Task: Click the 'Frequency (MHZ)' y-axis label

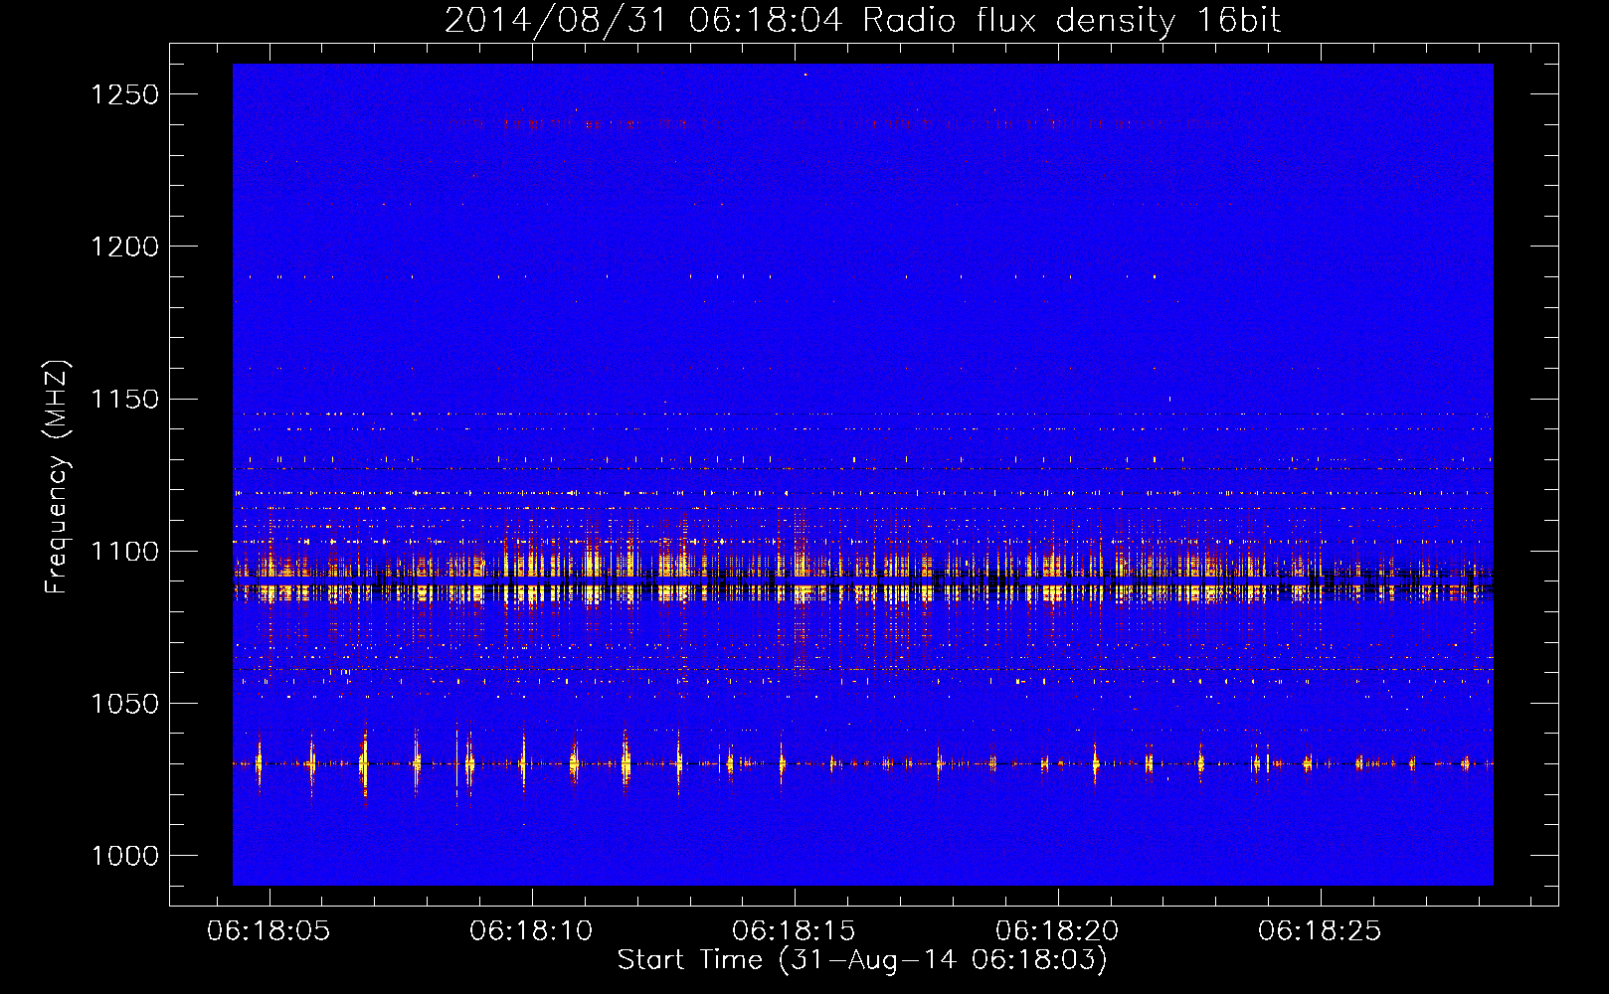Action: tap(57, 477)
